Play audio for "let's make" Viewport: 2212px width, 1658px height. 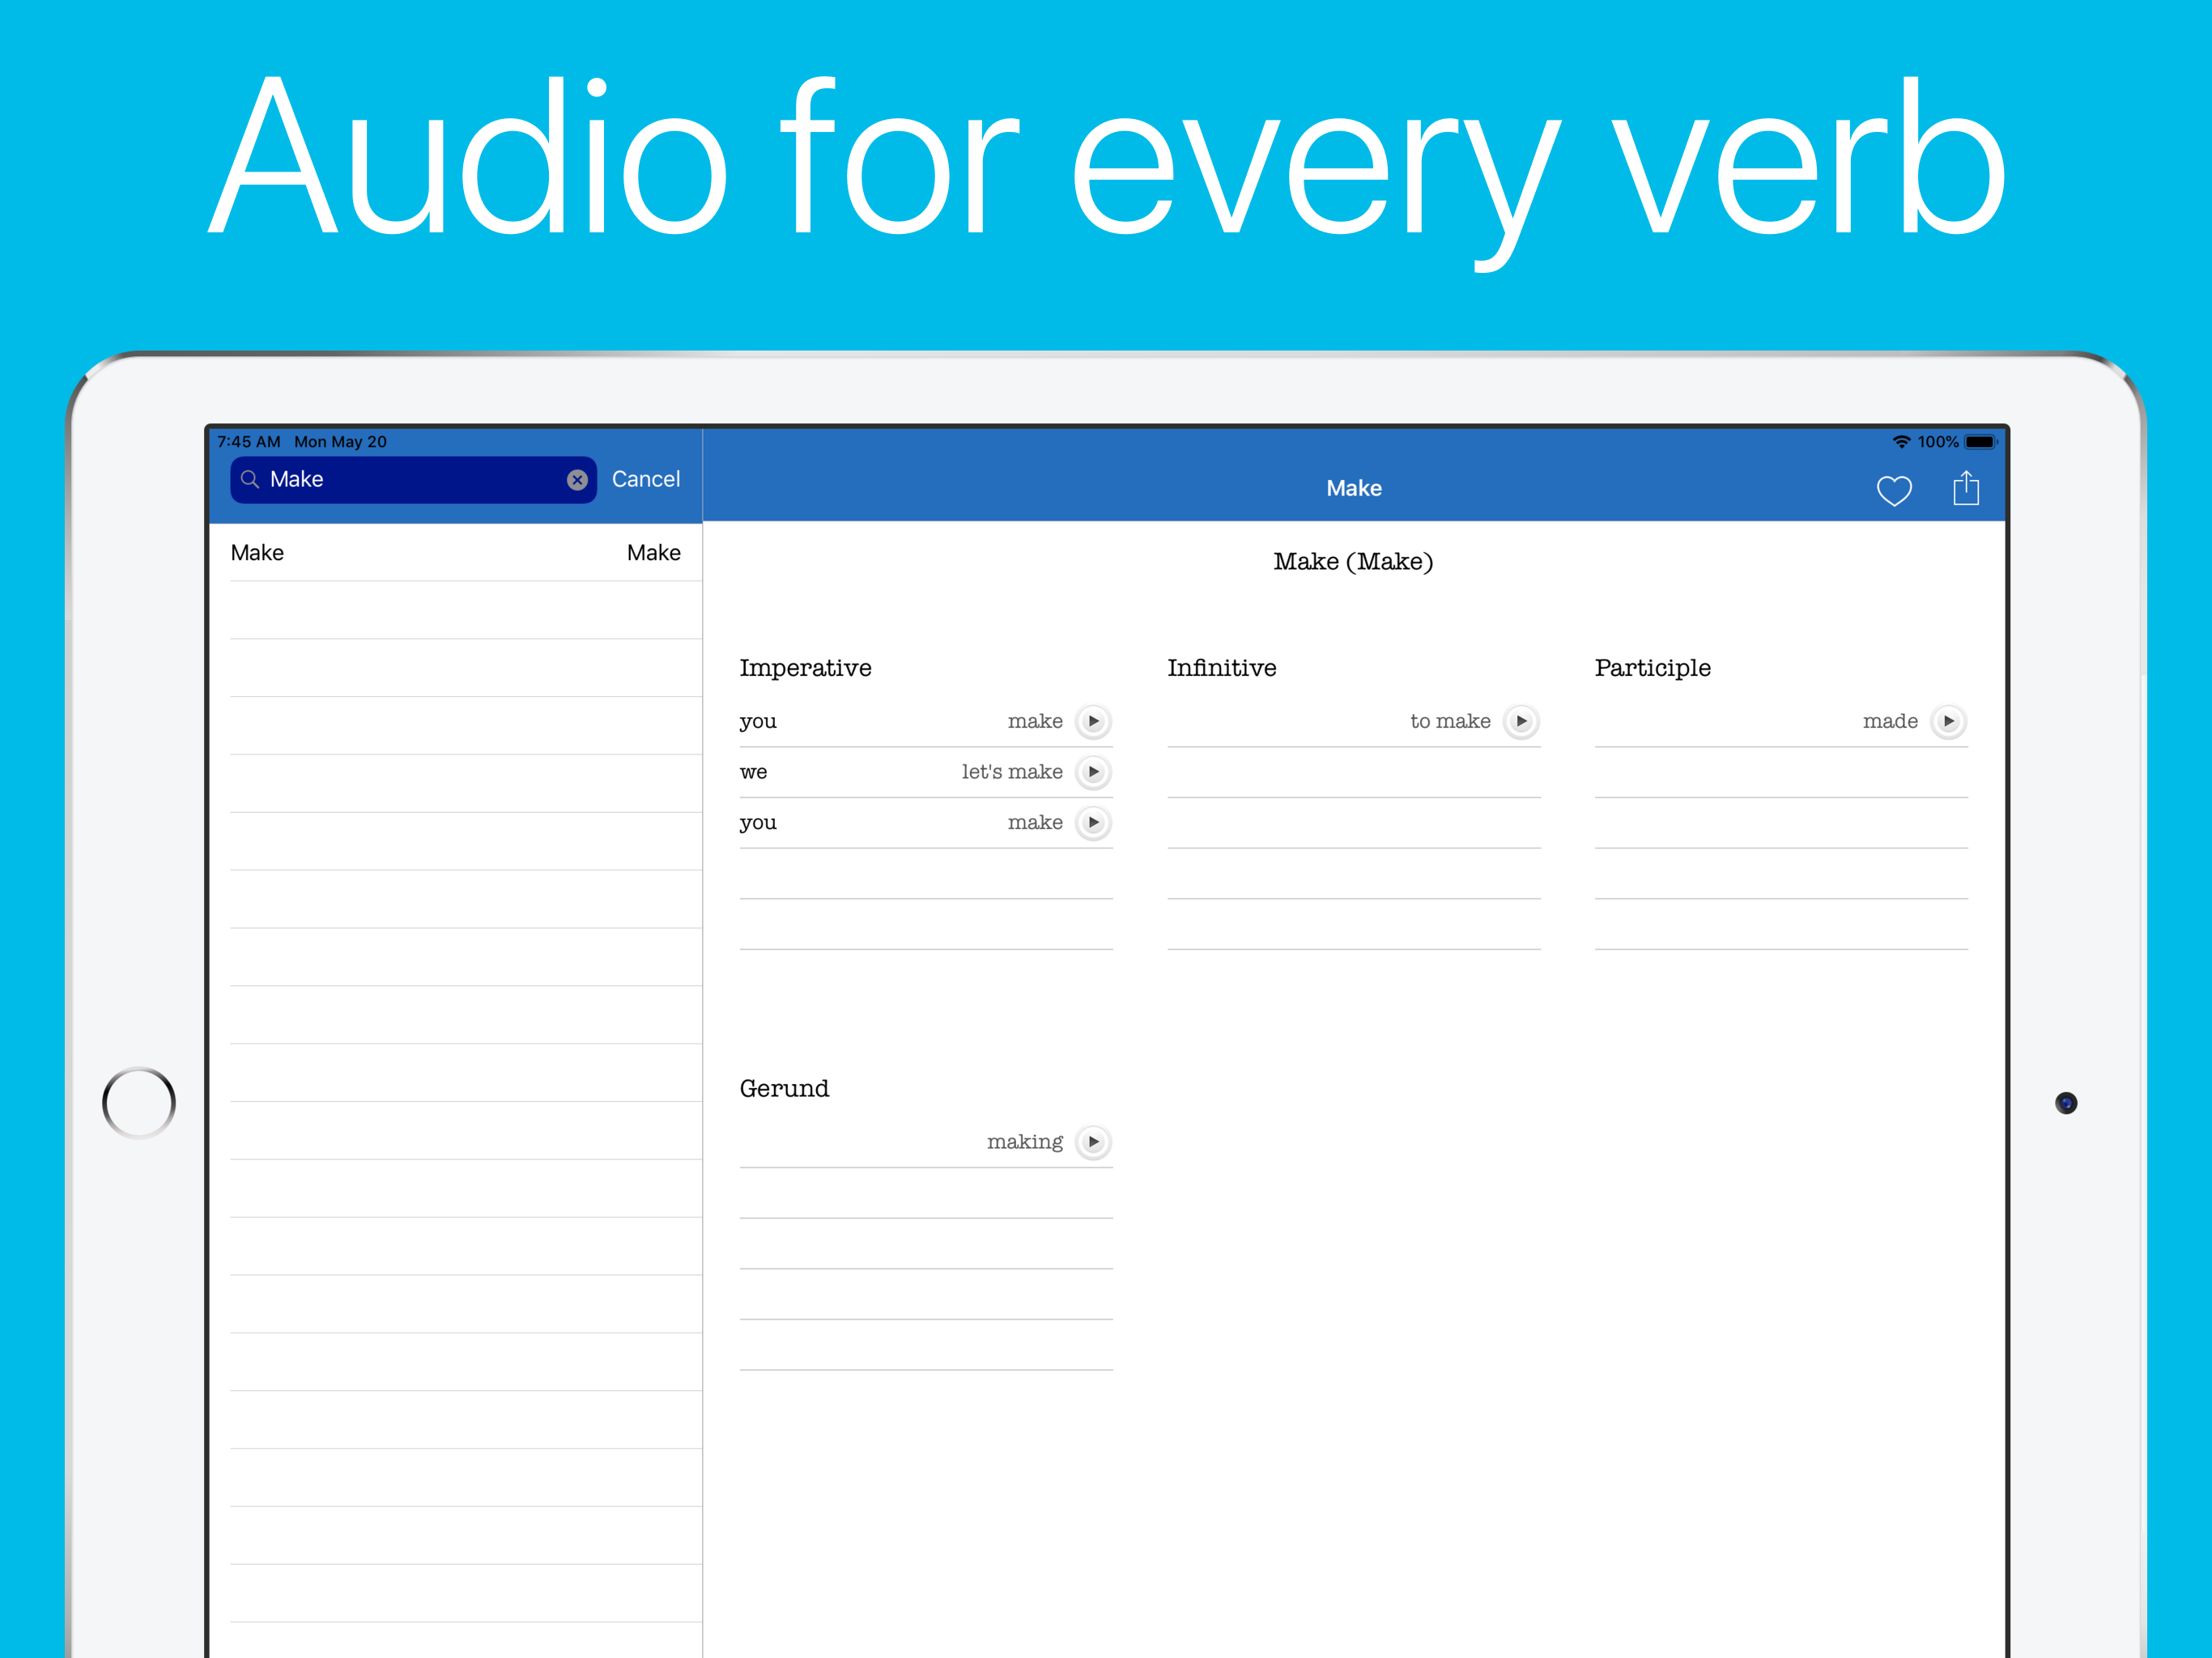click(1093, 772)
